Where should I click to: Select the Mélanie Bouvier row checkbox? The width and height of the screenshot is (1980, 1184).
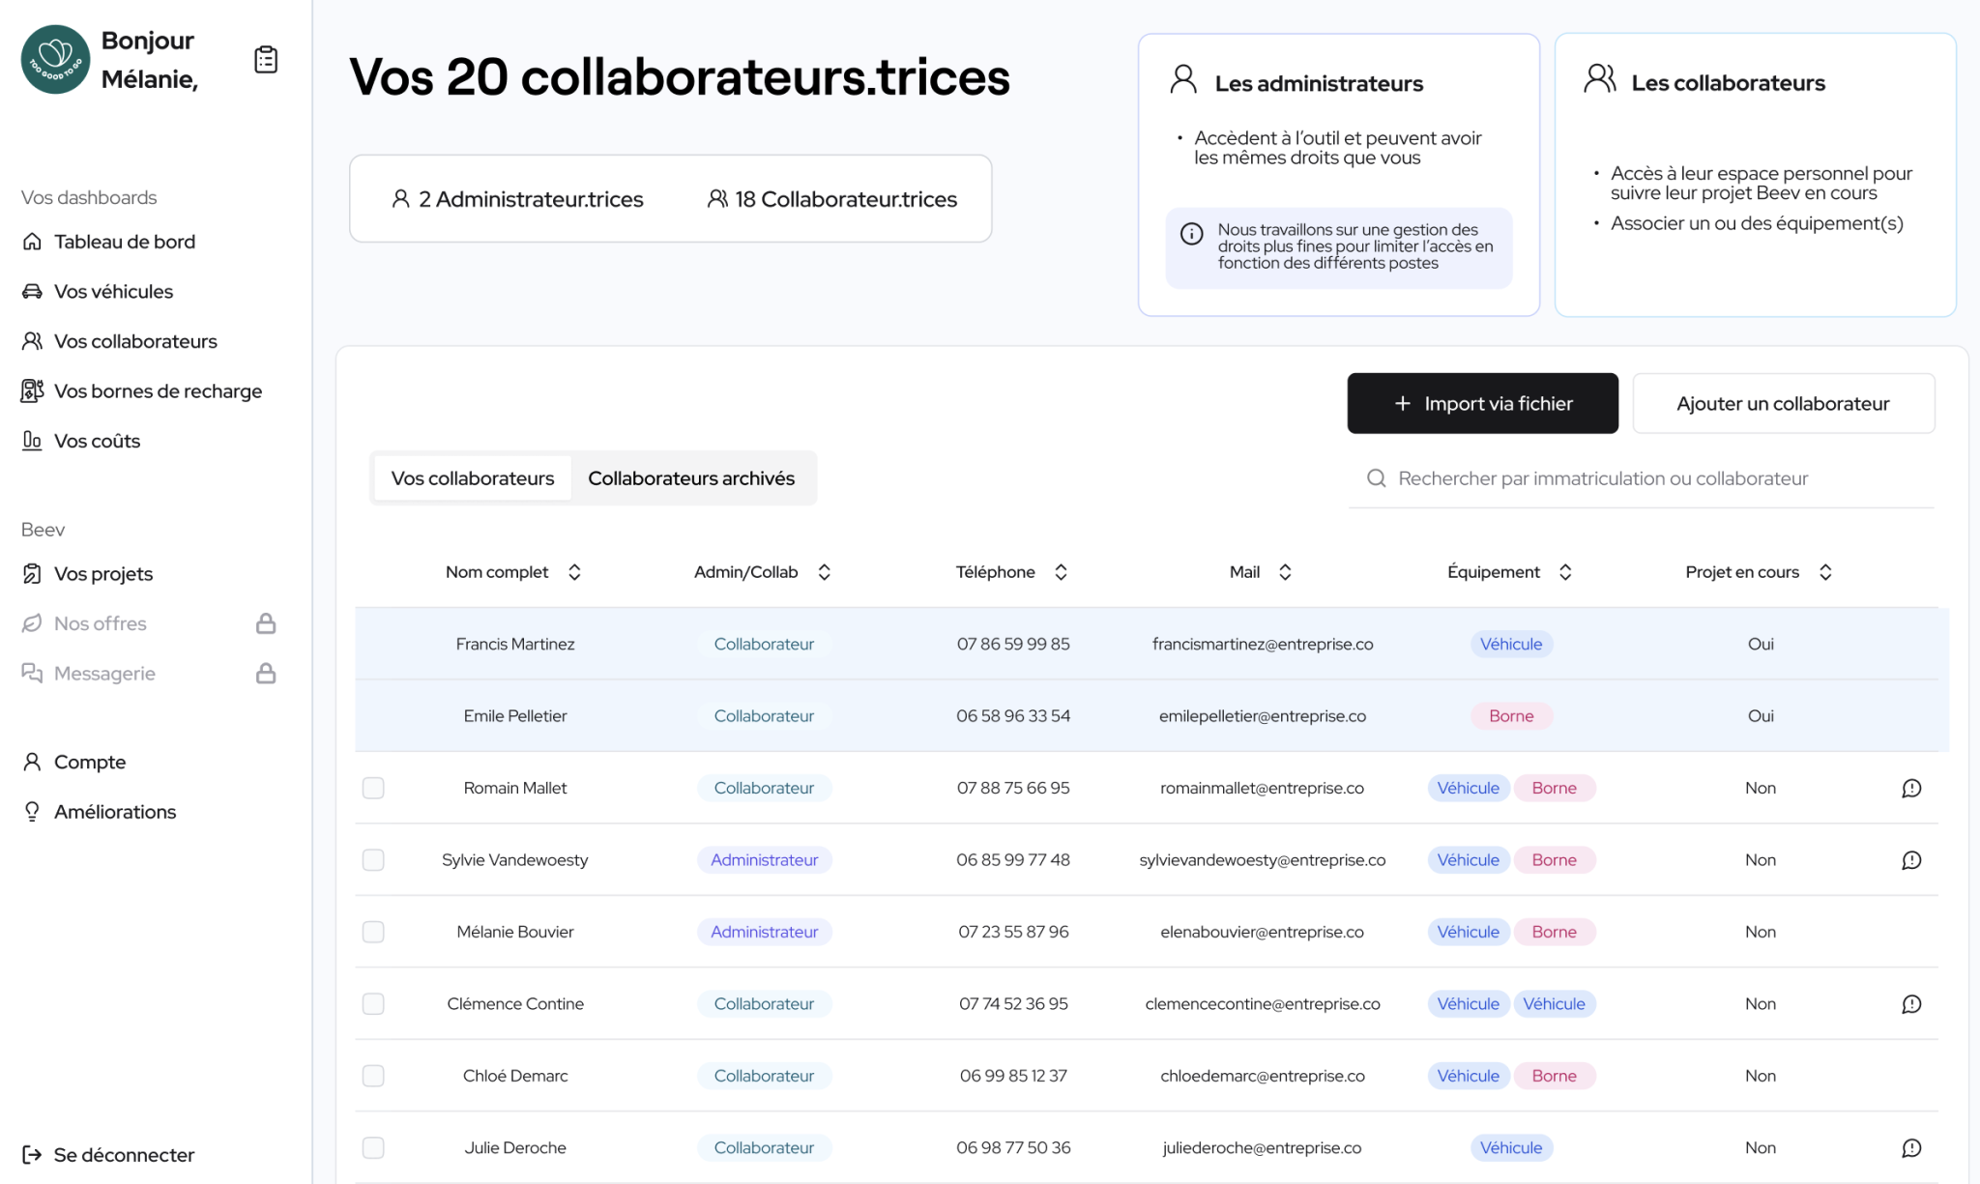(373, 932)
